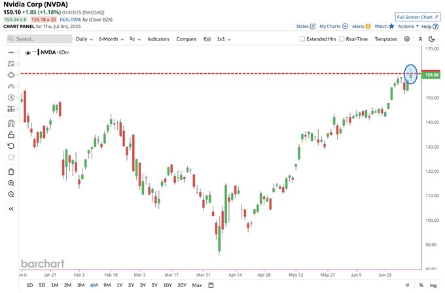The image size is (445, 293).
Task: Zoom in with magnifier plus icon
Action: point(11,183)
